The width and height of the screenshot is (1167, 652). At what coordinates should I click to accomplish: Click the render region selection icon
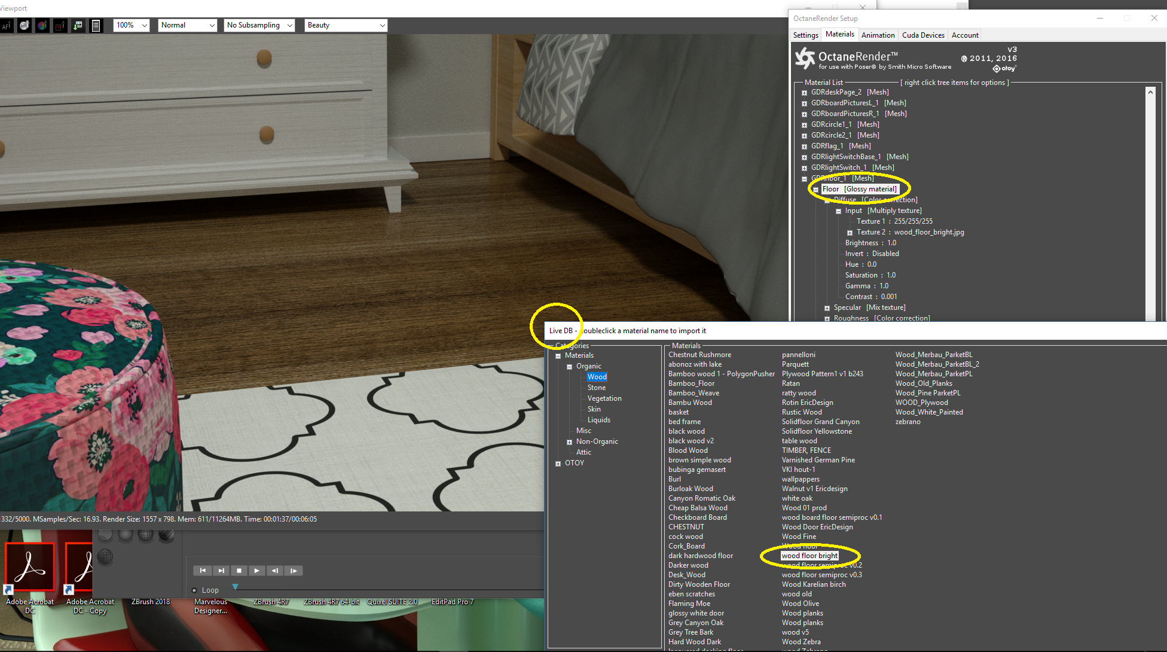(x=60, y=26)
